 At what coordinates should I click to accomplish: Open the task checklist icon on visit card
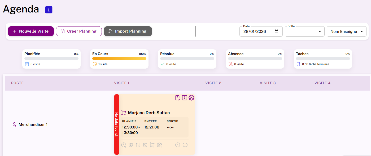tap(178, 98)
